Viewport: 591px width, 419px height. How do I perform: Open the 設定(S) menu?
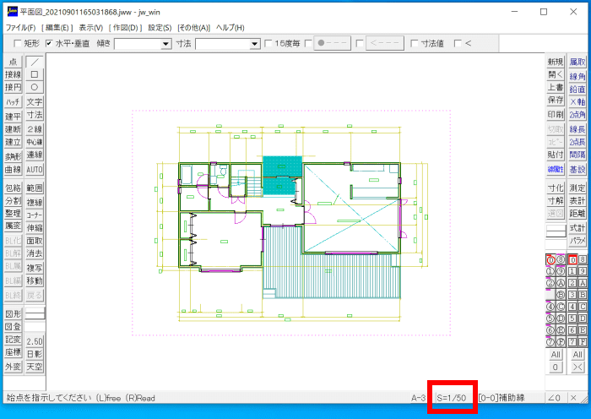(x=160, y=28)
